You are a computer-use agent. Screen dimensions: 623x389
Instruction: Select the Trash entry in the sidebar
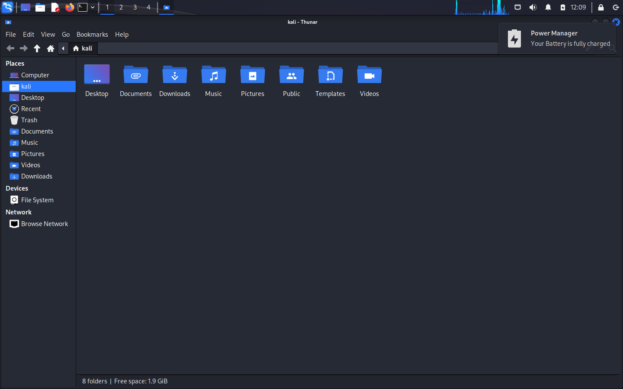tap(29, 120)
